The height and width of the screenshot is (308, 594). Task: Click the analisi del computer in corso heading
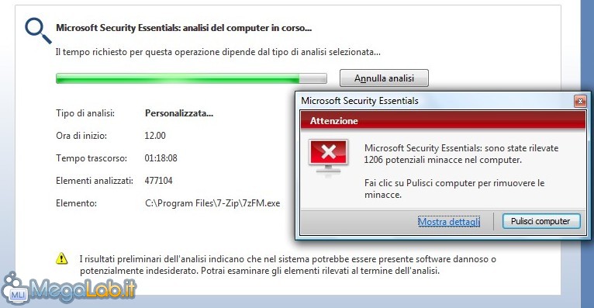click(x=184, y=28)
